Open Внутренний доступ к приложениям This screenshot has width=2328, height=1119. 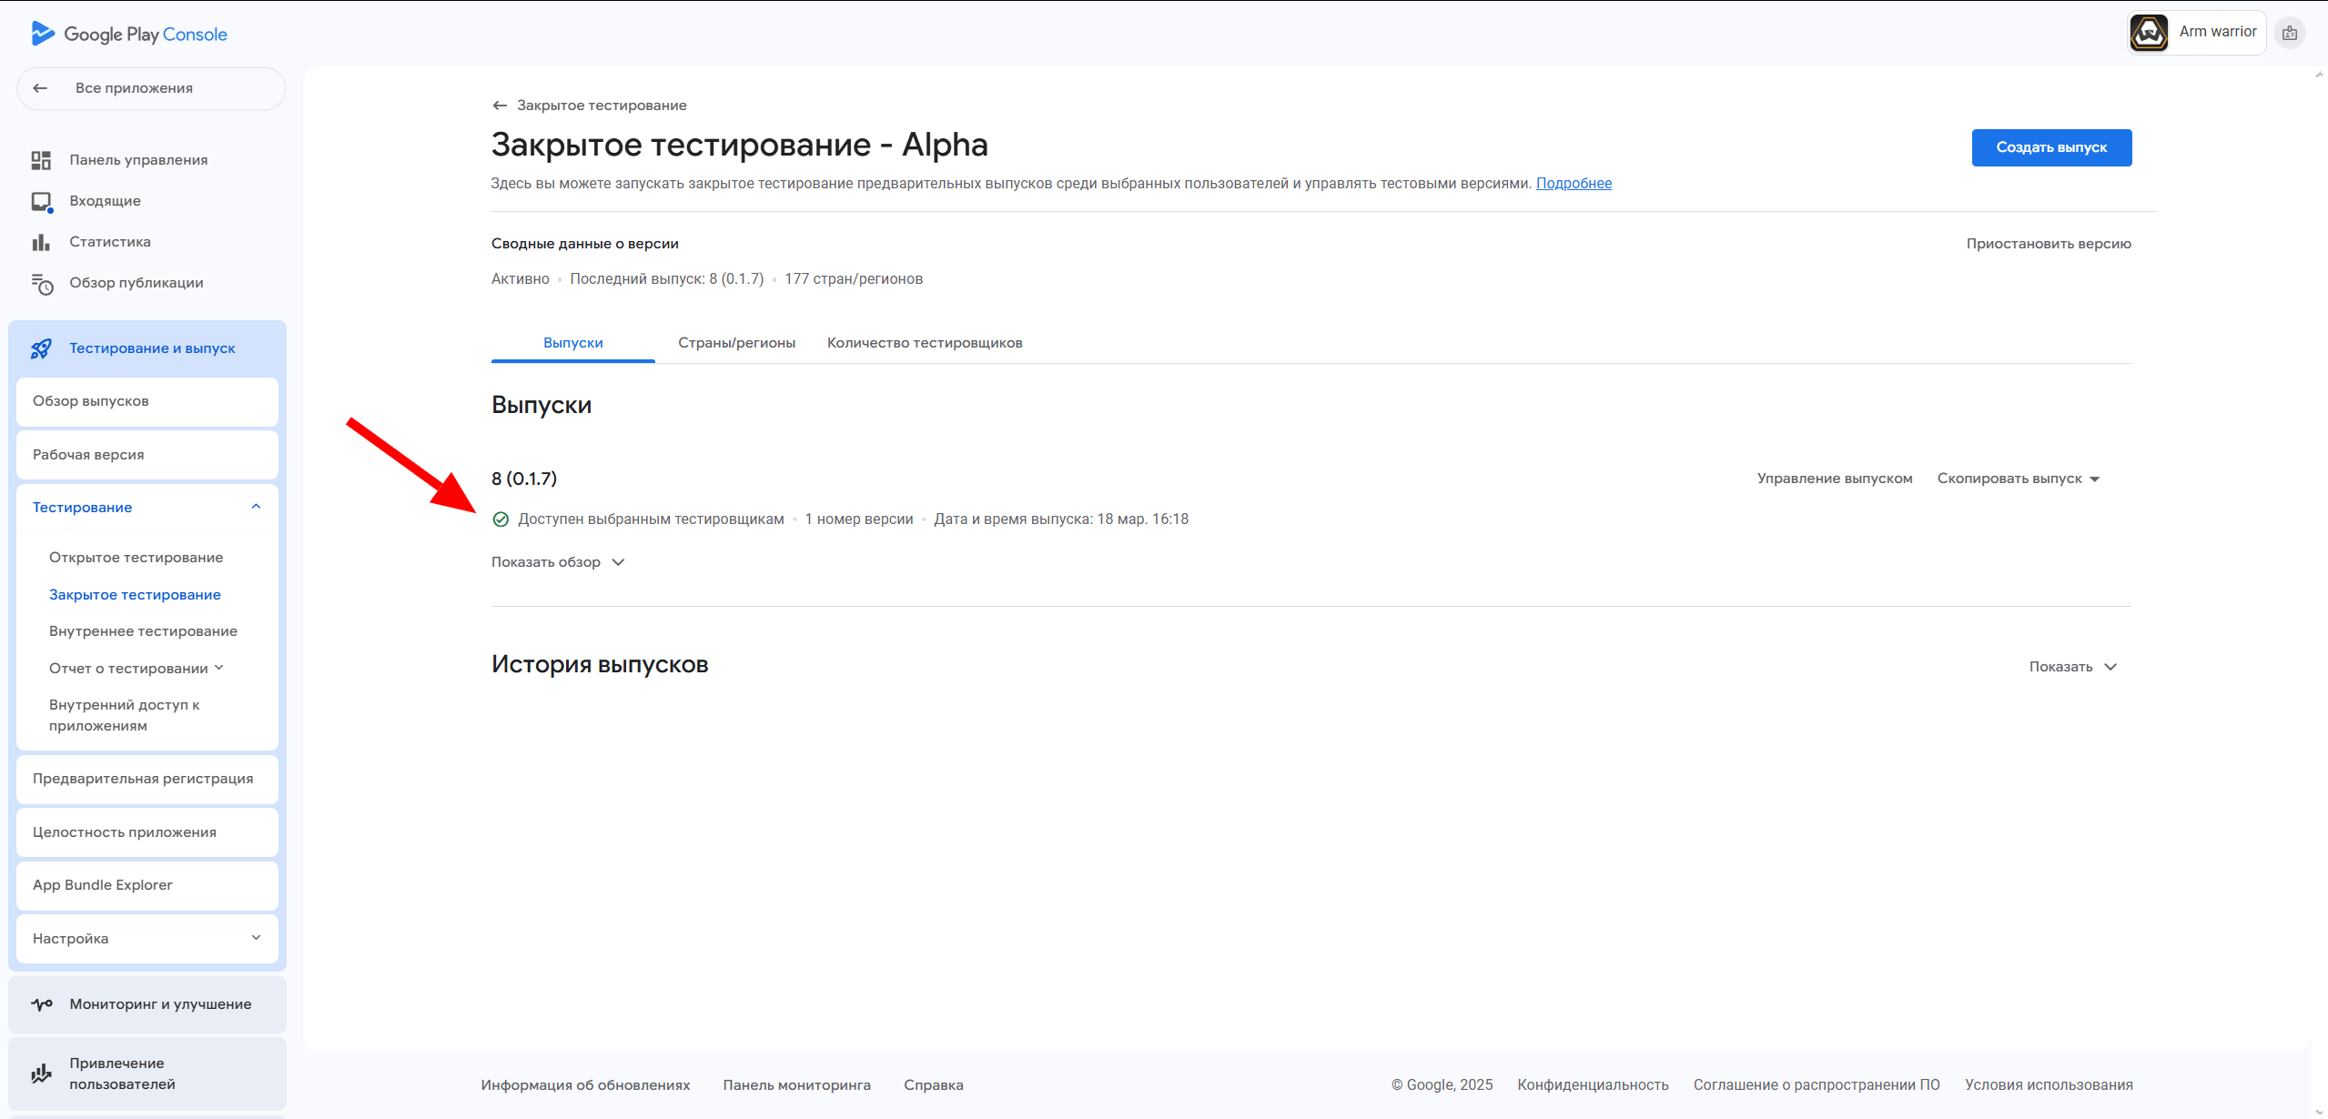pyautogui.click(x=125, y=715)
